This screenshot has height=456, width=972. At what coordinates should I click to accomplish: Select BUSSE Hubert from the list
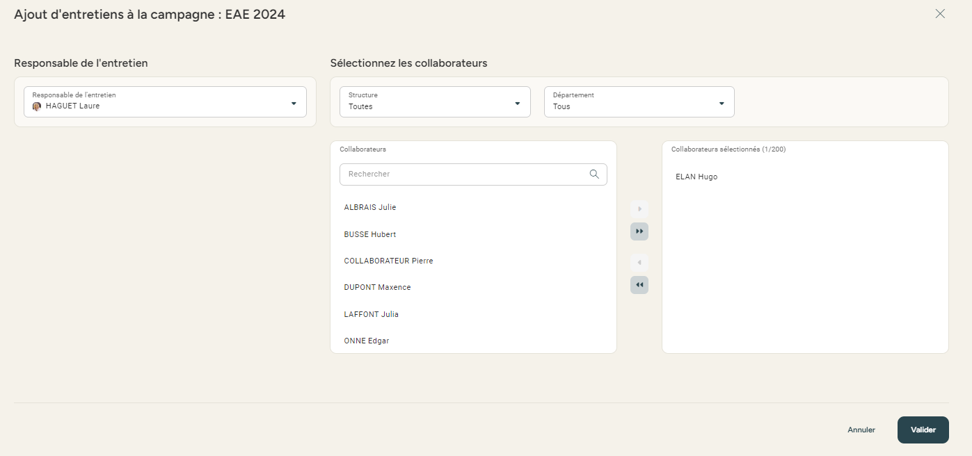[370, 234]
